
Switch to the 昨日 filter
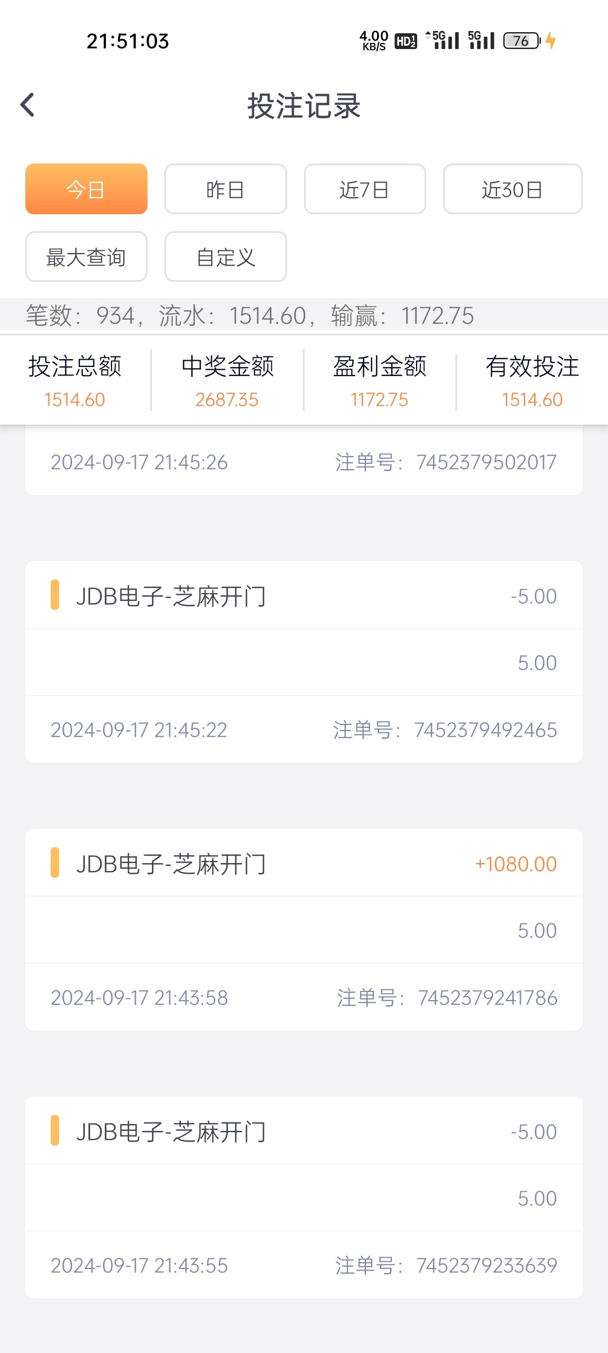(225, 189)
